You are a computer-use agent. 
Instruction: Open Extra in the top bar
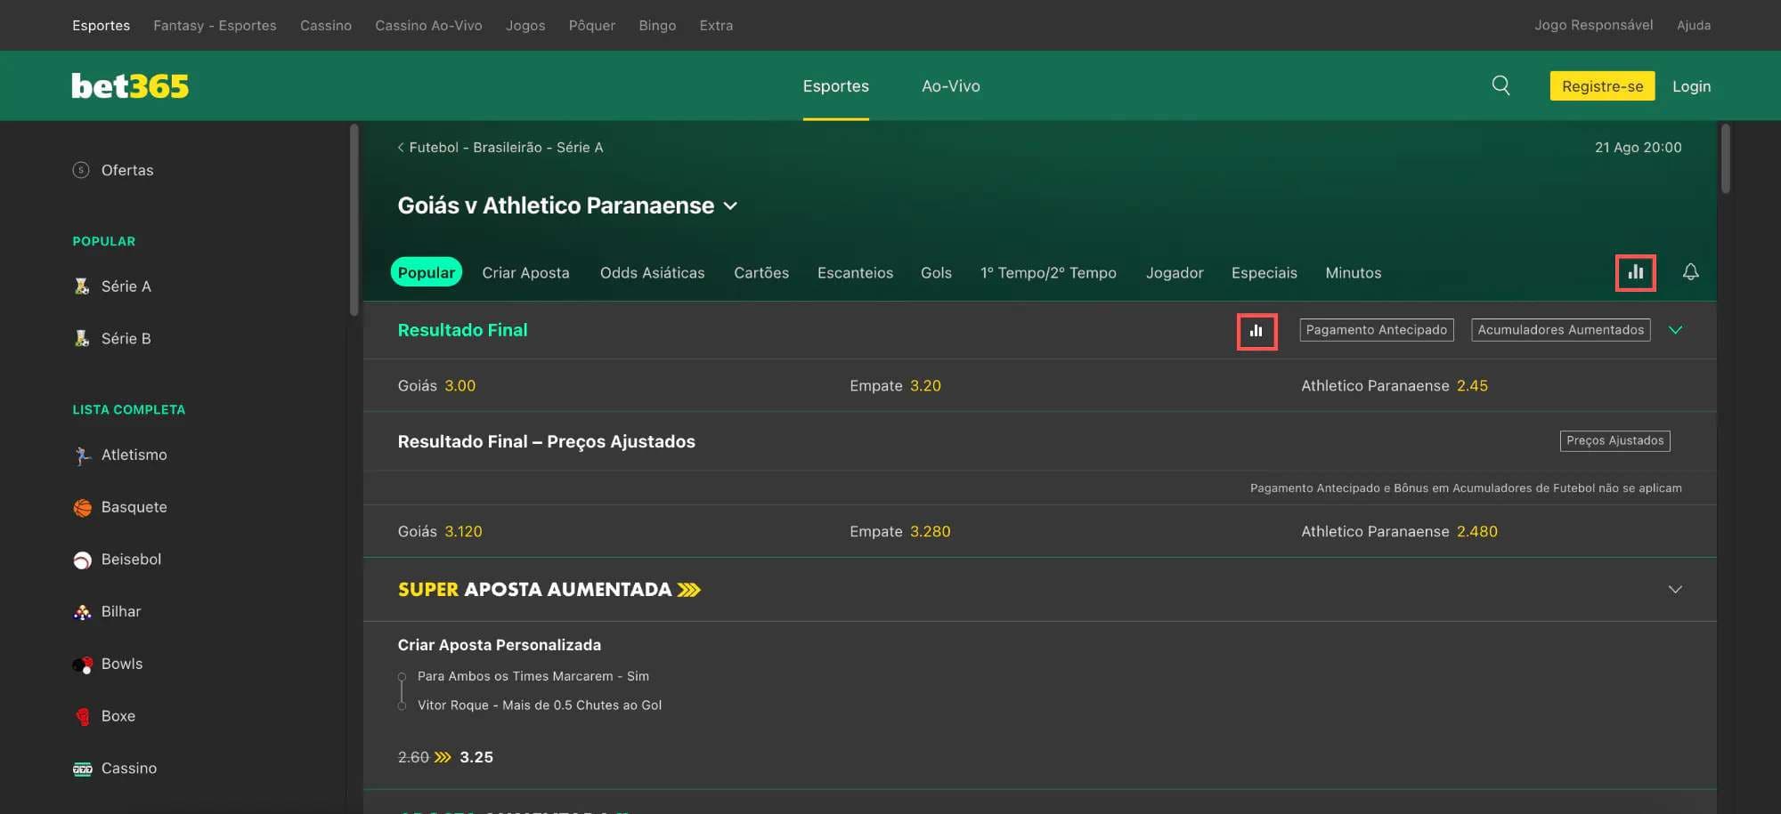coord(716,26)
